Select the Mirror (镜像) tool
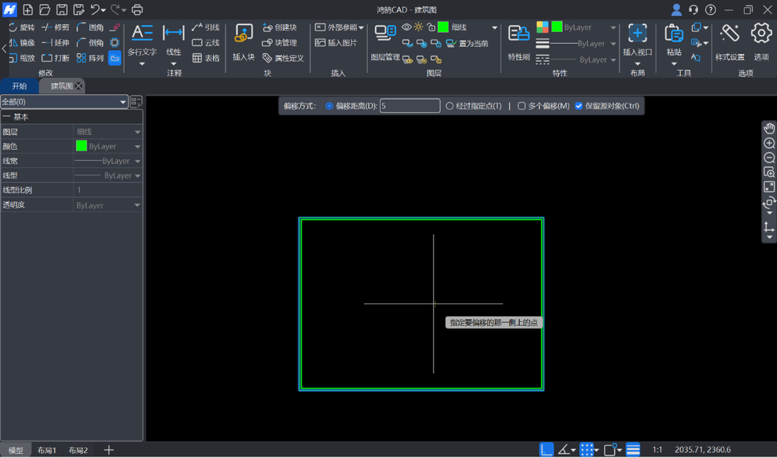Image resolution: width=777 pixels, height=458 pixels. click(x=21, y=43)
